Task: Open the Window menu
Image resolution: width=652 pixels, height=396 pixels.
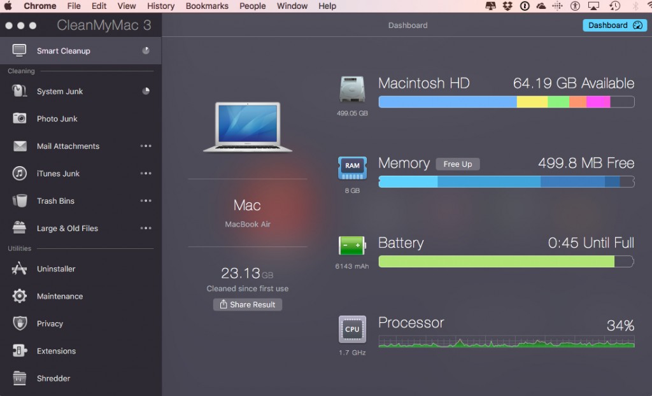Action: 292,6
